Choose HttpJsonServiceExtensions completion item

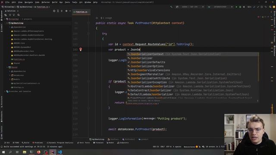pyautogui.click(x=193, y=70)
